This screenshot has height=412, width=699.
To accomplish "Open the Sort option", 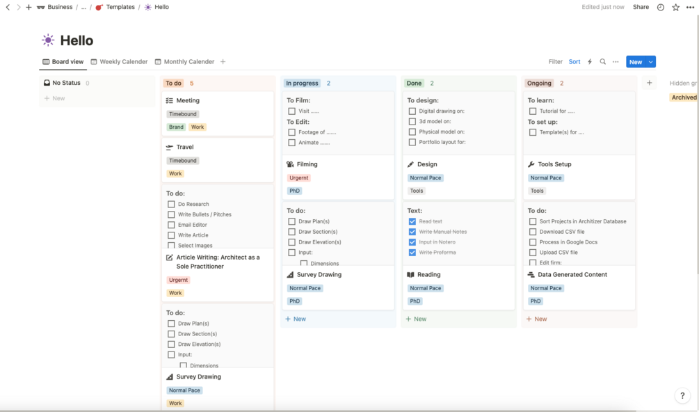I will [575, 61].
